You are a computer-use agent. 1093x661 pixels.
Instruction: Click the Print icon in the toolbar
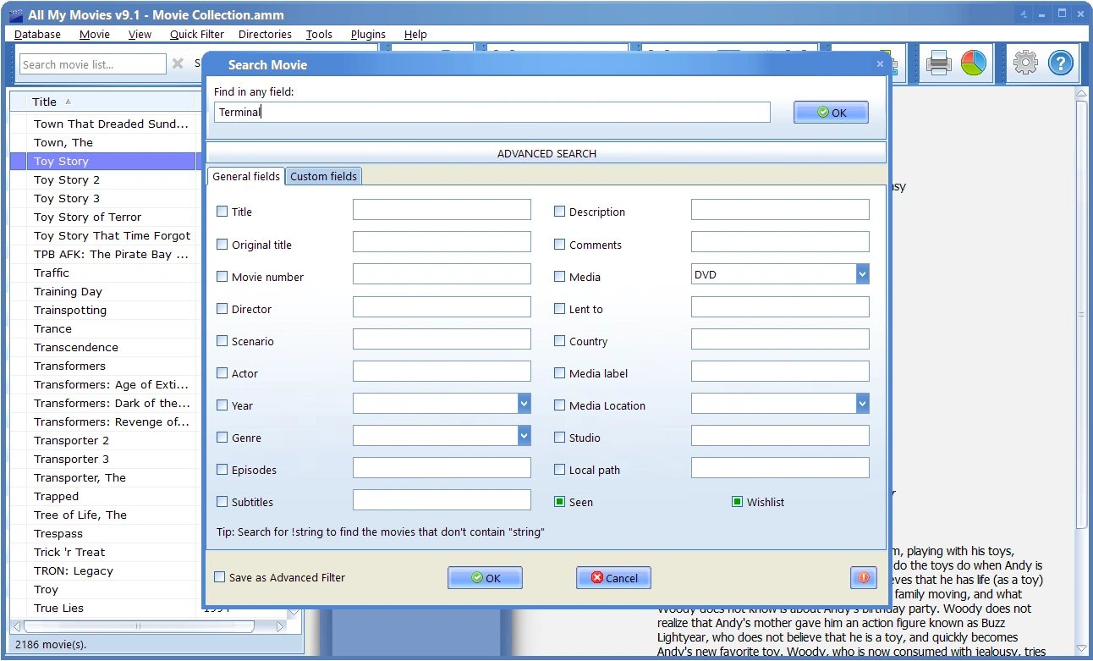[939, 63]
